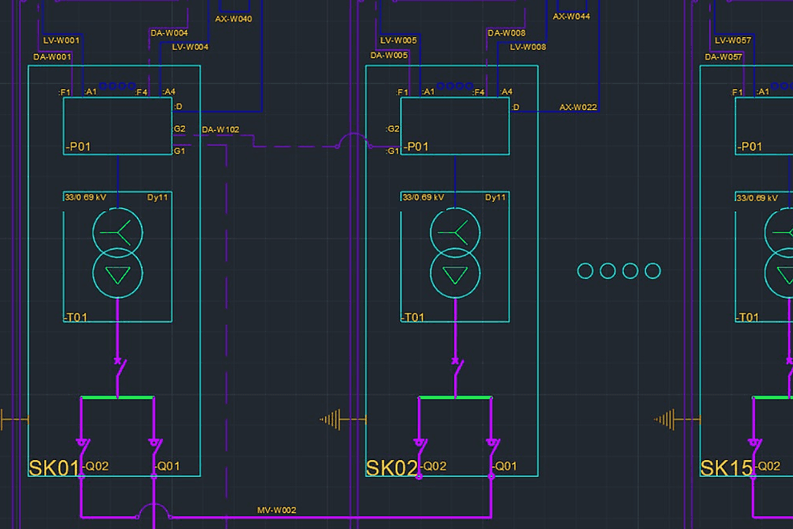Screen dimensions: 793x529
Task: Select the MV cable crossover arc below SK01 -Q01
Action: 154,511
